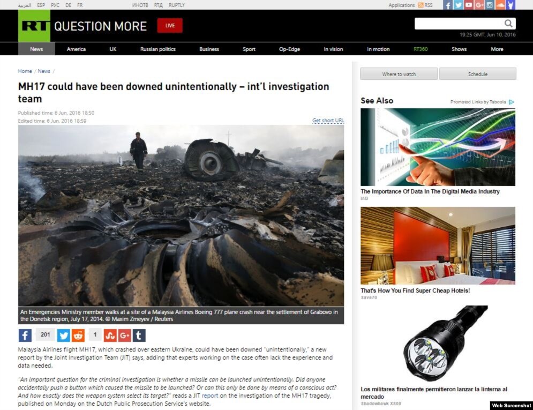Share the article on Reddit
Viewport: 533px width, 410px height.
(78, 336)
